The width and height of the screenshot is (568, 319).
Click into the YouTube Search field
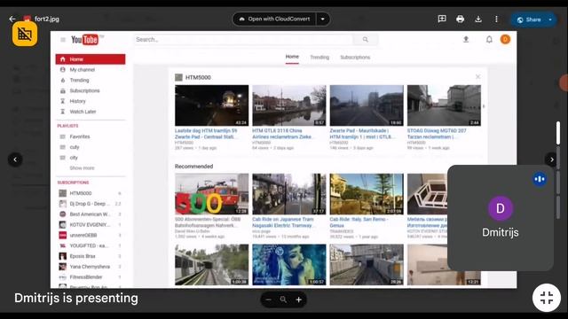click(x=242, y=39)
